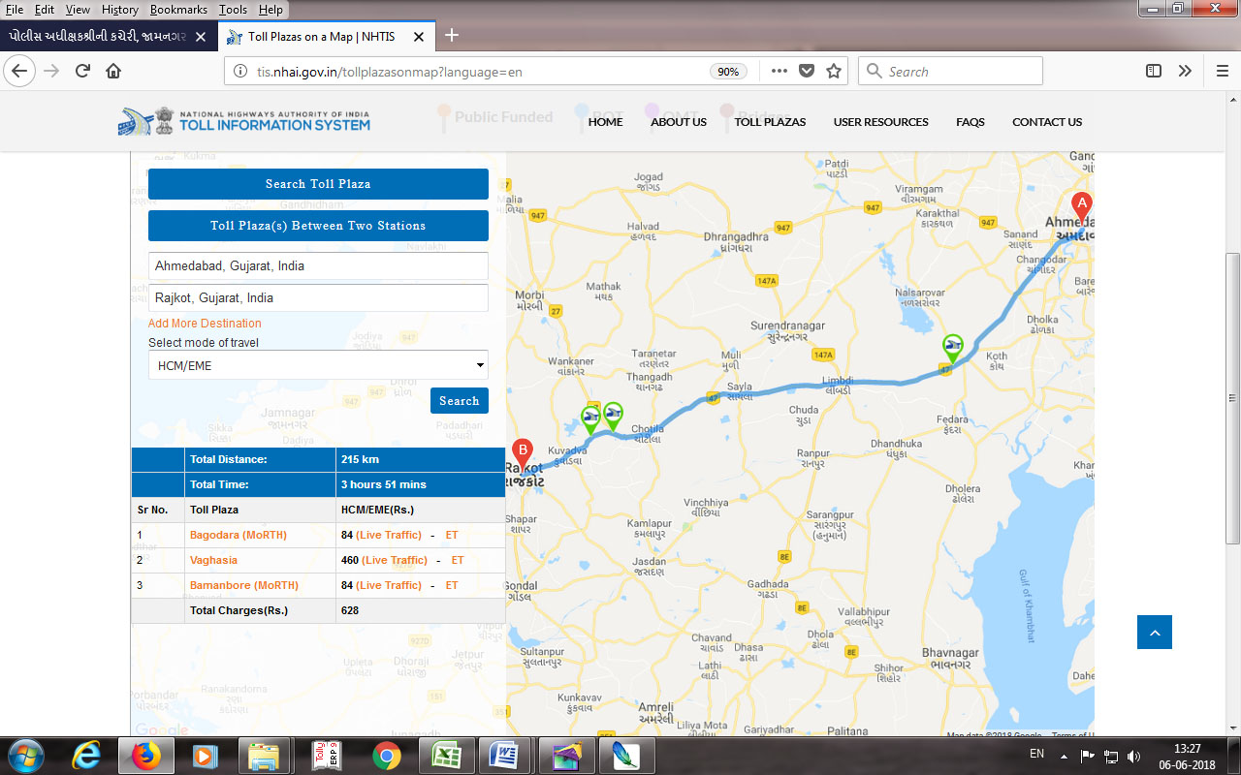
Task: Open page actions three-dot menu in the address bar
Action: (780, 71)
